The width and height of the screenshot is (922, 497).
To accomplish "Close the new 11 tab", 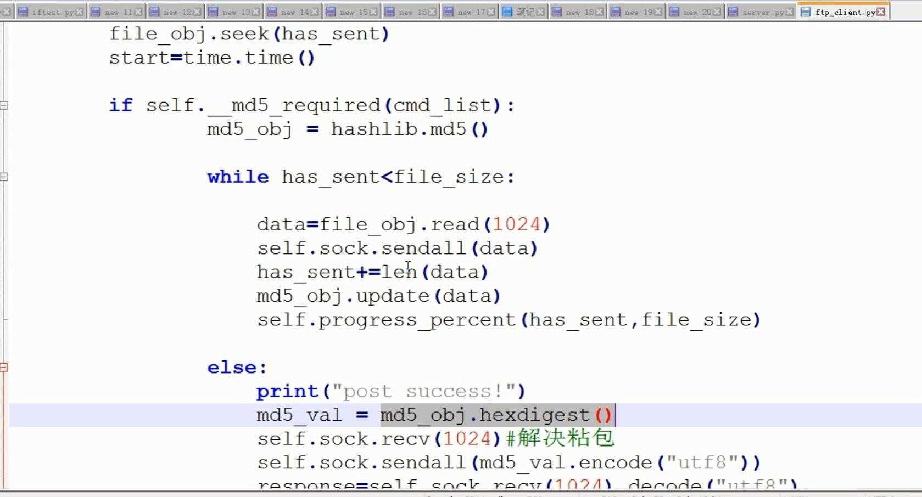I will (x=138, y=12).
